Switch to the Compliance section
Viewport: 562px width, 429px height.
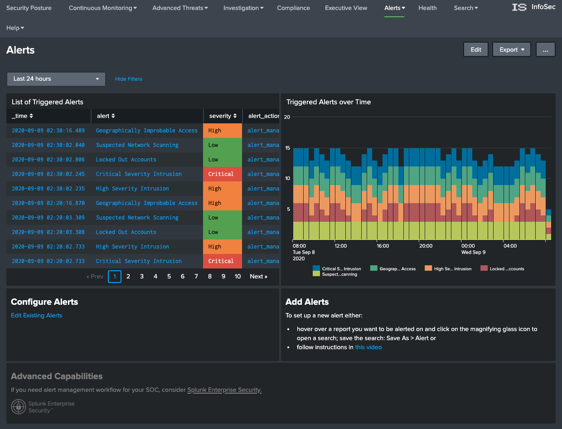[293, 8]
